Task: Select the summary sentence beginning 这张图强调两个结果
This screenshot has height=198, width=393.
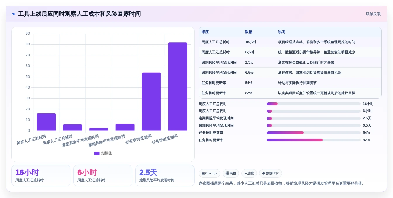Action: pos(282,183)
